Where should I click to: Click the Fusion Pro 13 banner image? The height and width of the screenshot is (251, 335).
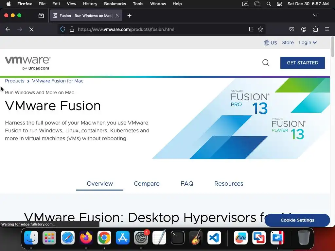pos(241,118)
